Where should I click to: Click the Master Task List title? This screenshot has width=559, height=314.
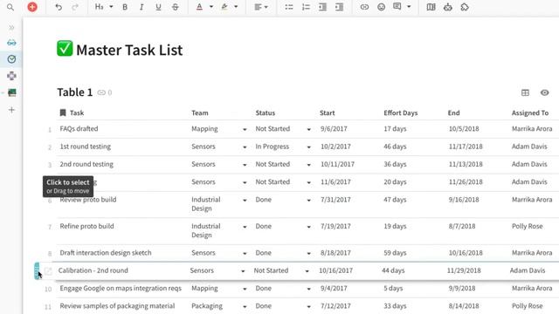(x=129, y=50)
